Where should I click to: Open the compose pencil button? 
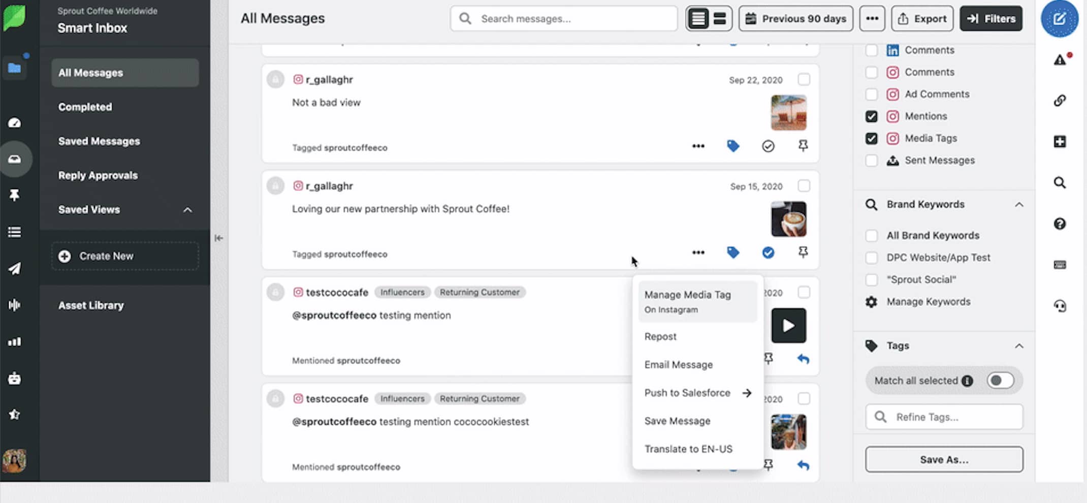1060,19
